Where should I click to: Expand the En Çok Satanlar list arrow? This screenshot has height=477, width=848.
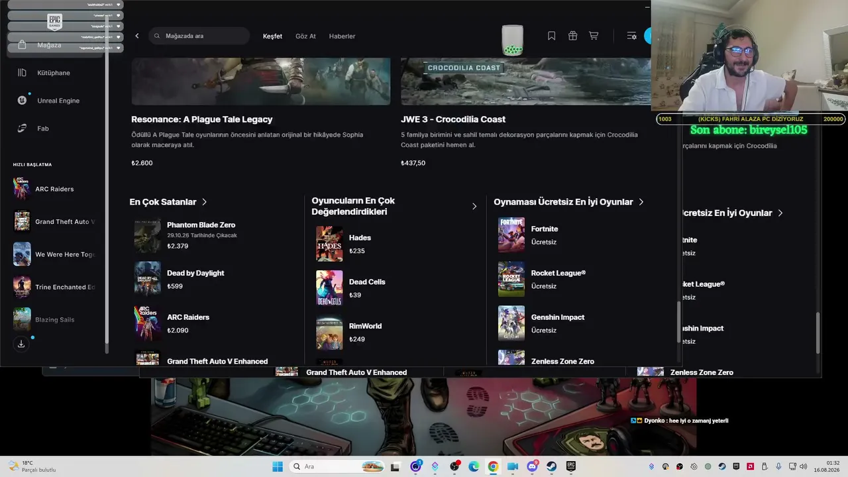(205, 202)
